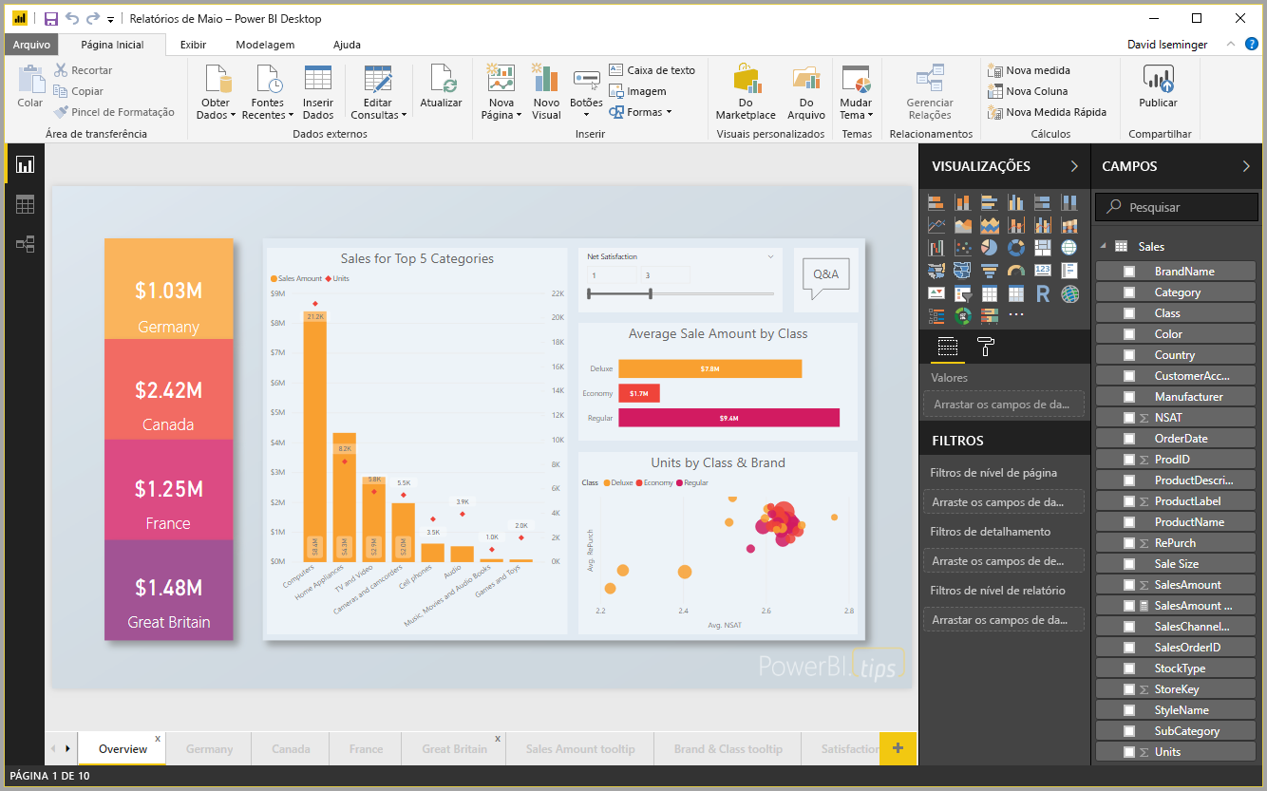Click the Pesquisar search box in Campos
This screenshot has width=1267, height=791.
tap(1176, 206)
